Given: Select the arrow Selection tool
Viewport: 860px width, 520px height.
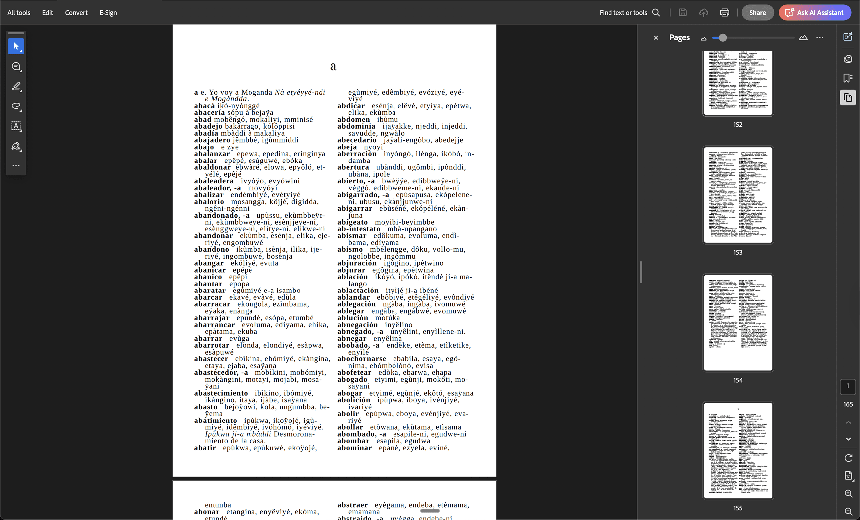Looking at the screenshot, I should click(x=16, y=46).
